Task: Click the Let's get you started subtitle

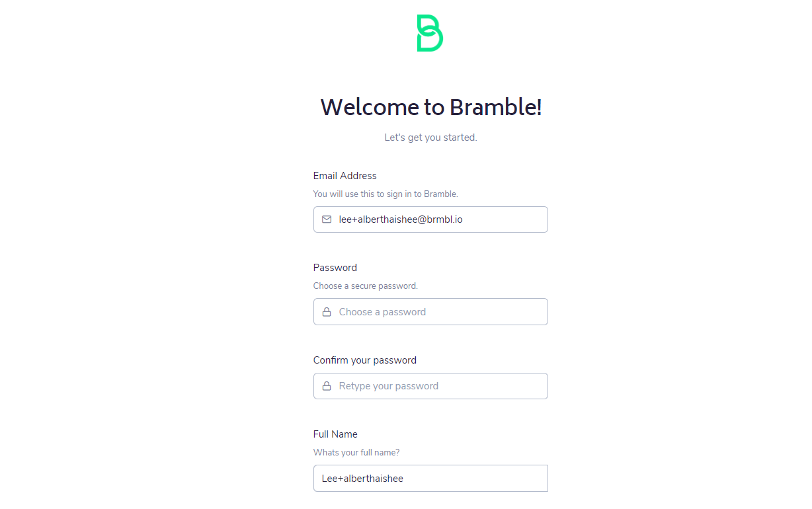Action: (430, 137)
